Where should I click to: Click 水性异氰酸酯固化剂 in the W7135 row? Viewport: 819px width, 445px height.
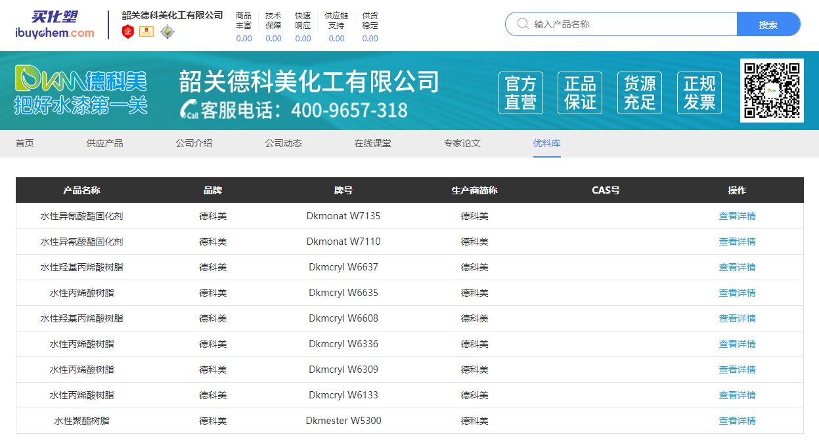click(81, 216)
